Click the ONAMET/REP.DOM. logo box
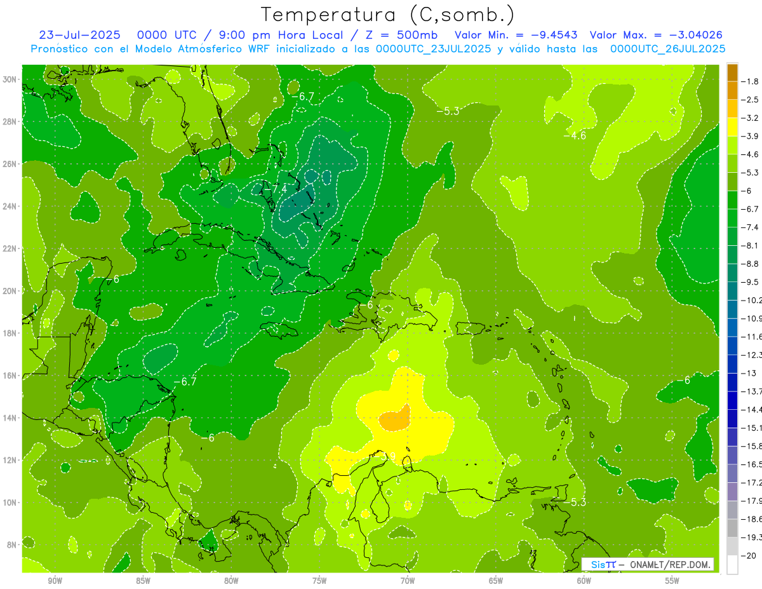 click(648, 564)
